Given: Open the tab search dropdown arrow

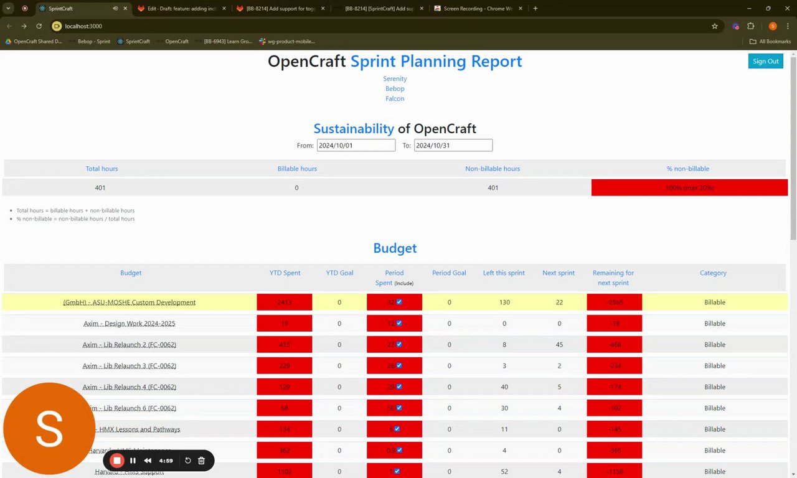Looking at the screenshot, I should click(x=9, y=9).
